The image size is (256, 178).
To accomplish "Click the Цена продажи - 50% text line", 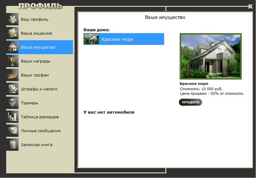I will click(x=212, y=93).
